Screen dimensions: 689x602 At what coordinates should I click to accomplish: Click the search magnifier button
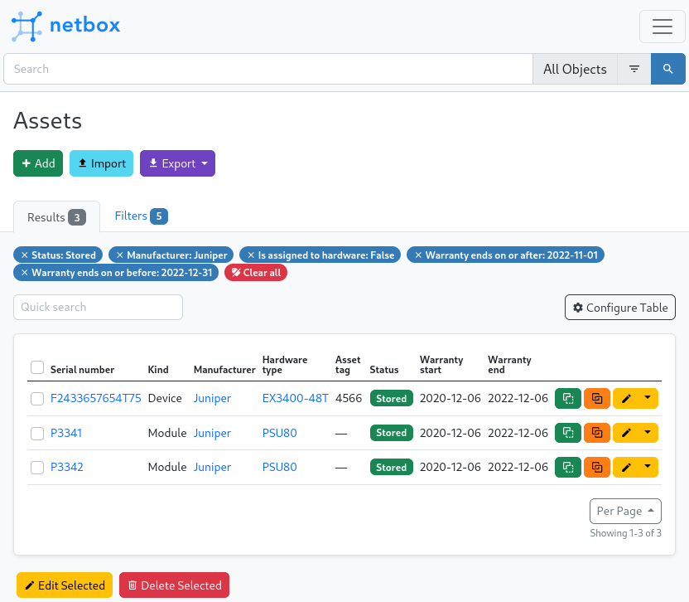(x=668, y=69)
